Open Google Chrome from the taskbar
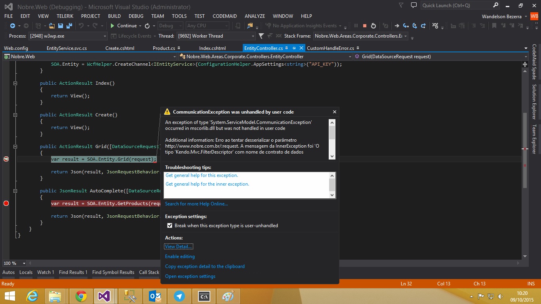Viewport: 541px width, 304px height. coord(81,296)
